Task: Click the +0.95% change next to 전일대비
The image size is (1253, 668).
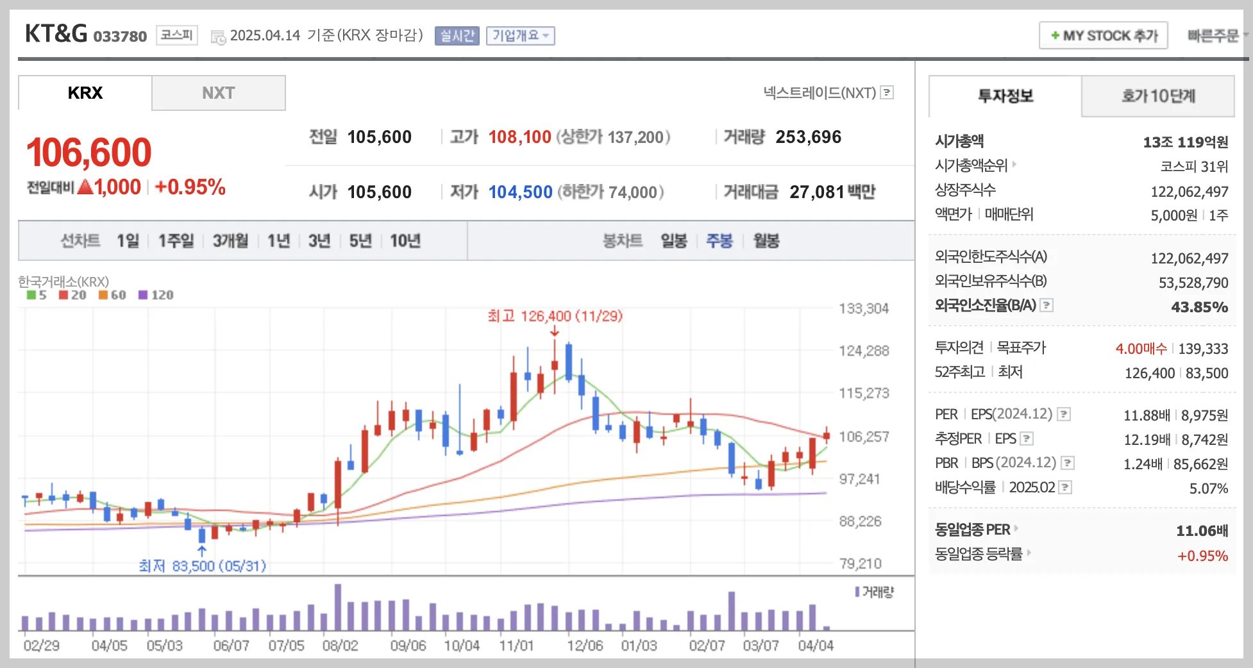Action: coord(190,187)
